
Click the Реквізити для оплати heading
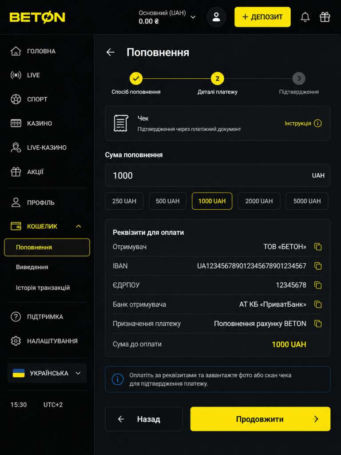[148, 232]
